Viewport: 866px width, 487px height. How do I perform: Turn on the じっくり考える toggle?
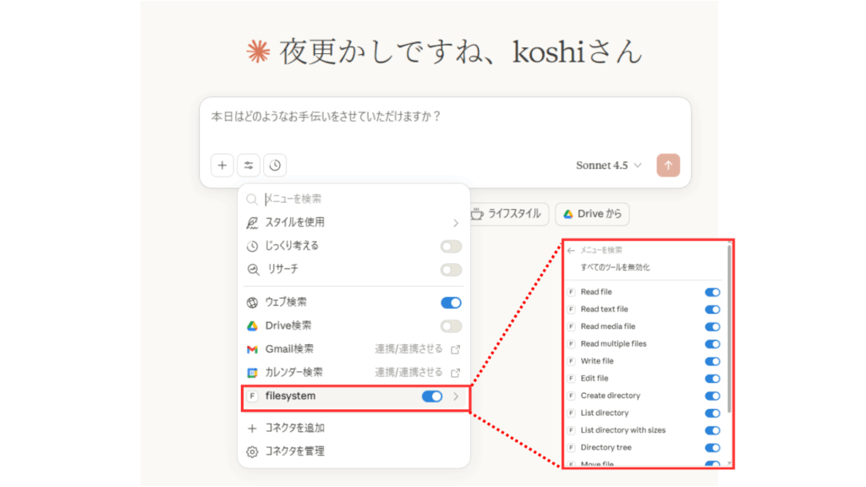451,246
